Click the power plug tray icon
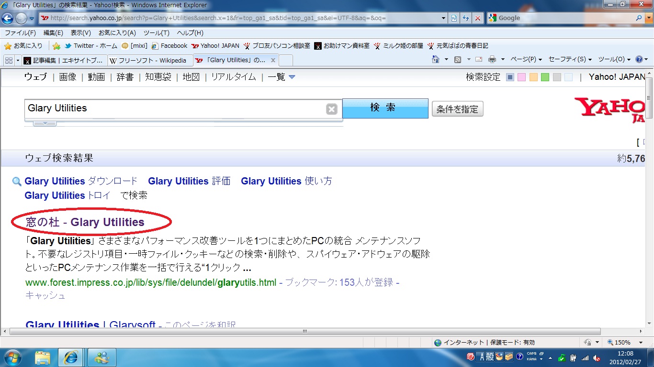 pyautogui.click(x=574, y=357)
